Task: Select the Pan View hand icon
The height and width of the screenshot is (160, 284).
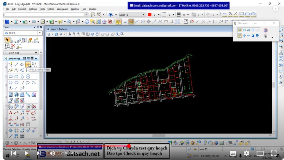Action: tap(97, 34)
